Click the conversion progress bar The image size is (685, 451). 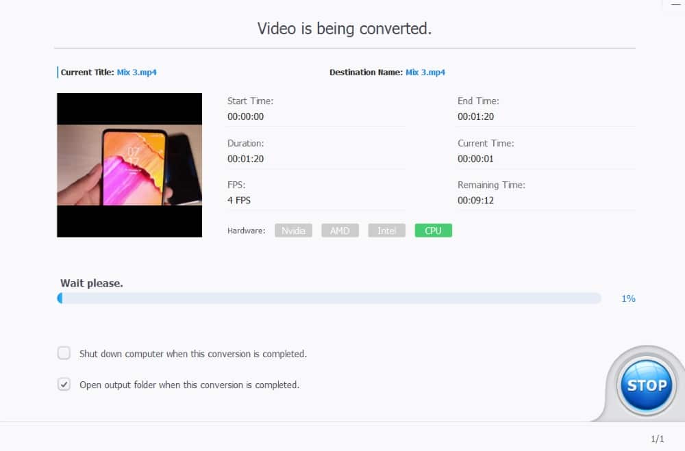click(329, 298)
